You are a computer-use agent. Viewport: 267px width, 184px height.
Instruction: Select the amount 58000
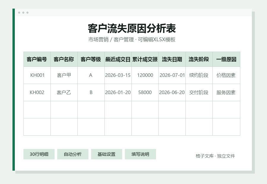145,92
